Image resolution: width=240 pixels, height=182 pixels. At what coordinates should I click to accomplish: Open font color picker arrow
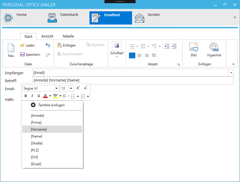coord(50,96)
